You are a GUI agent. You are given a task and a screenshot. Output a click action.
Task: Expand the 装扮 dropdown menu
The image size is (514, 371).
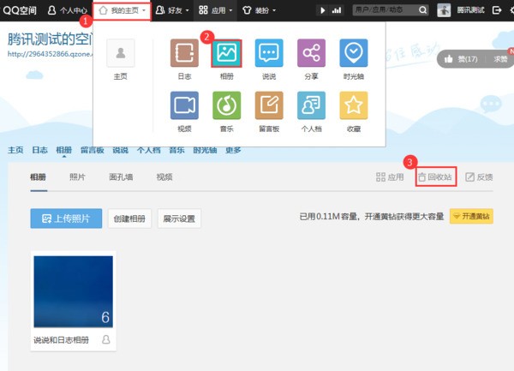259,10
